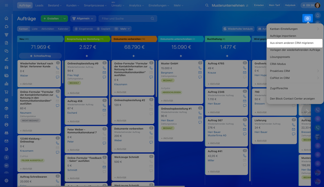Open the funnel icon in left sidebar

pos(6,35)
